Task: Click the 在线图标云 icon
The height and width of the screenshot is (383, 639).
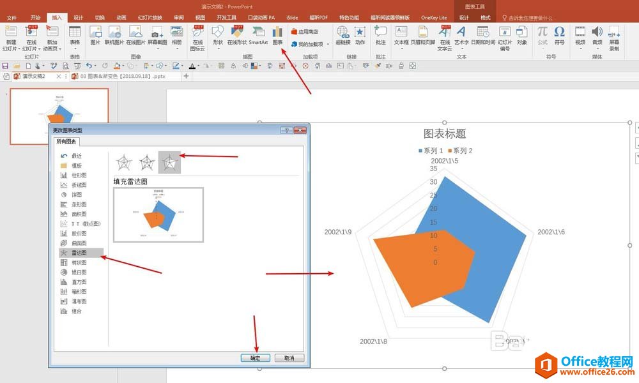Action: pos(197,38)
